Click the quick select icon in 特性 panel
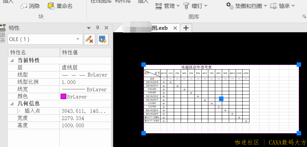The image size is (307, 147). click(103, 39)
